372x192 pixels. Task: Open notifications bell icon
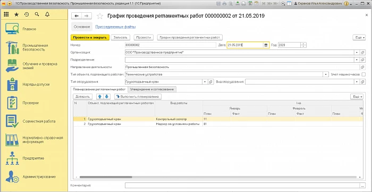(x=47, y=14)
